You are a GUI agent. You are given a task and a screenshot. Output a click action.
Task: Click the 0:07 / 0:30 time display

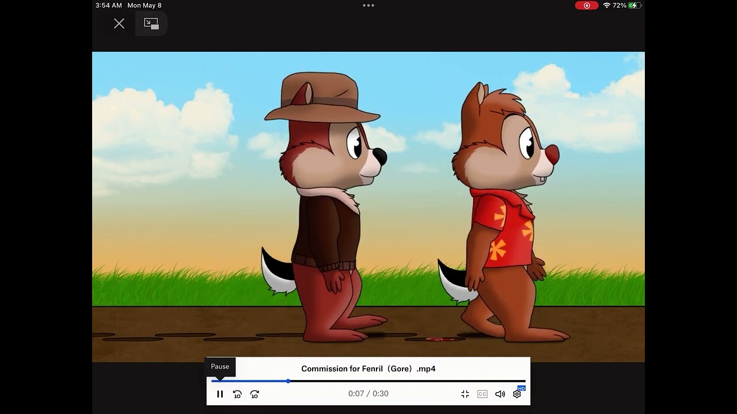pyautogui.click(x=368, y=394)
